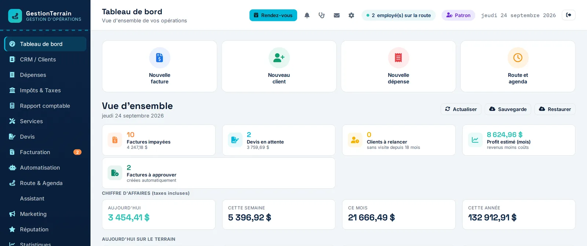587x246 pixels.
Task: Go to CRM / Clients section
Action: pyautogui.click(x=45, y=59)
